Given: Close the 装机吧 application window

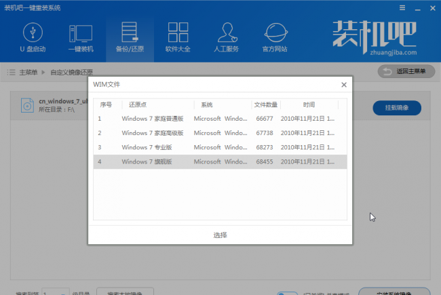Looking at the screenshot, I should [433, 8].
